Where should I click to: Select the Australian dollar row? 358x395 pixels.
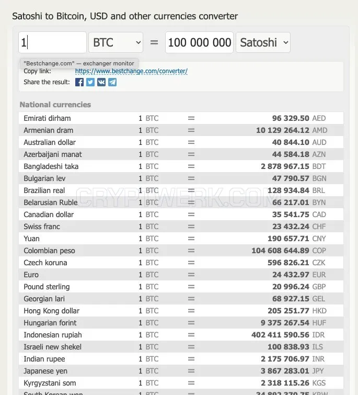pyautogui.click(x=181, y=142)
